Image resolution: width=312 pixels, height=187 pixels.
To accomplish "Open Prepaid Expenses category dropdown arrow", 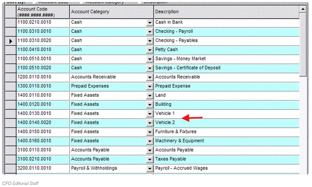I will click(x=150, y=86).
